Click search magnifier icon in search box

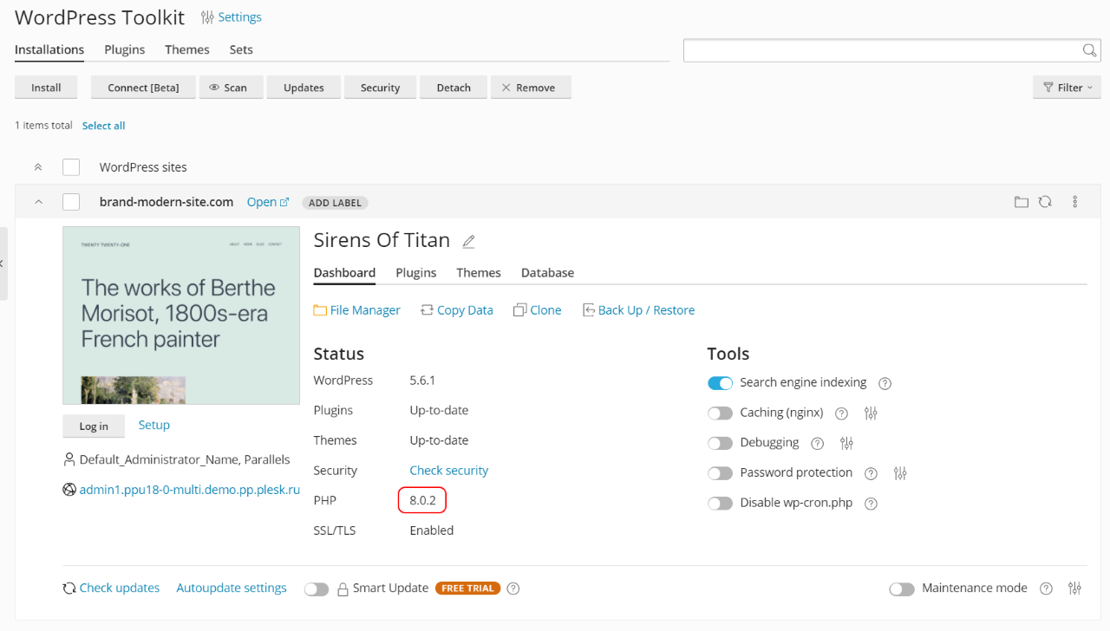pos(1090,50)
